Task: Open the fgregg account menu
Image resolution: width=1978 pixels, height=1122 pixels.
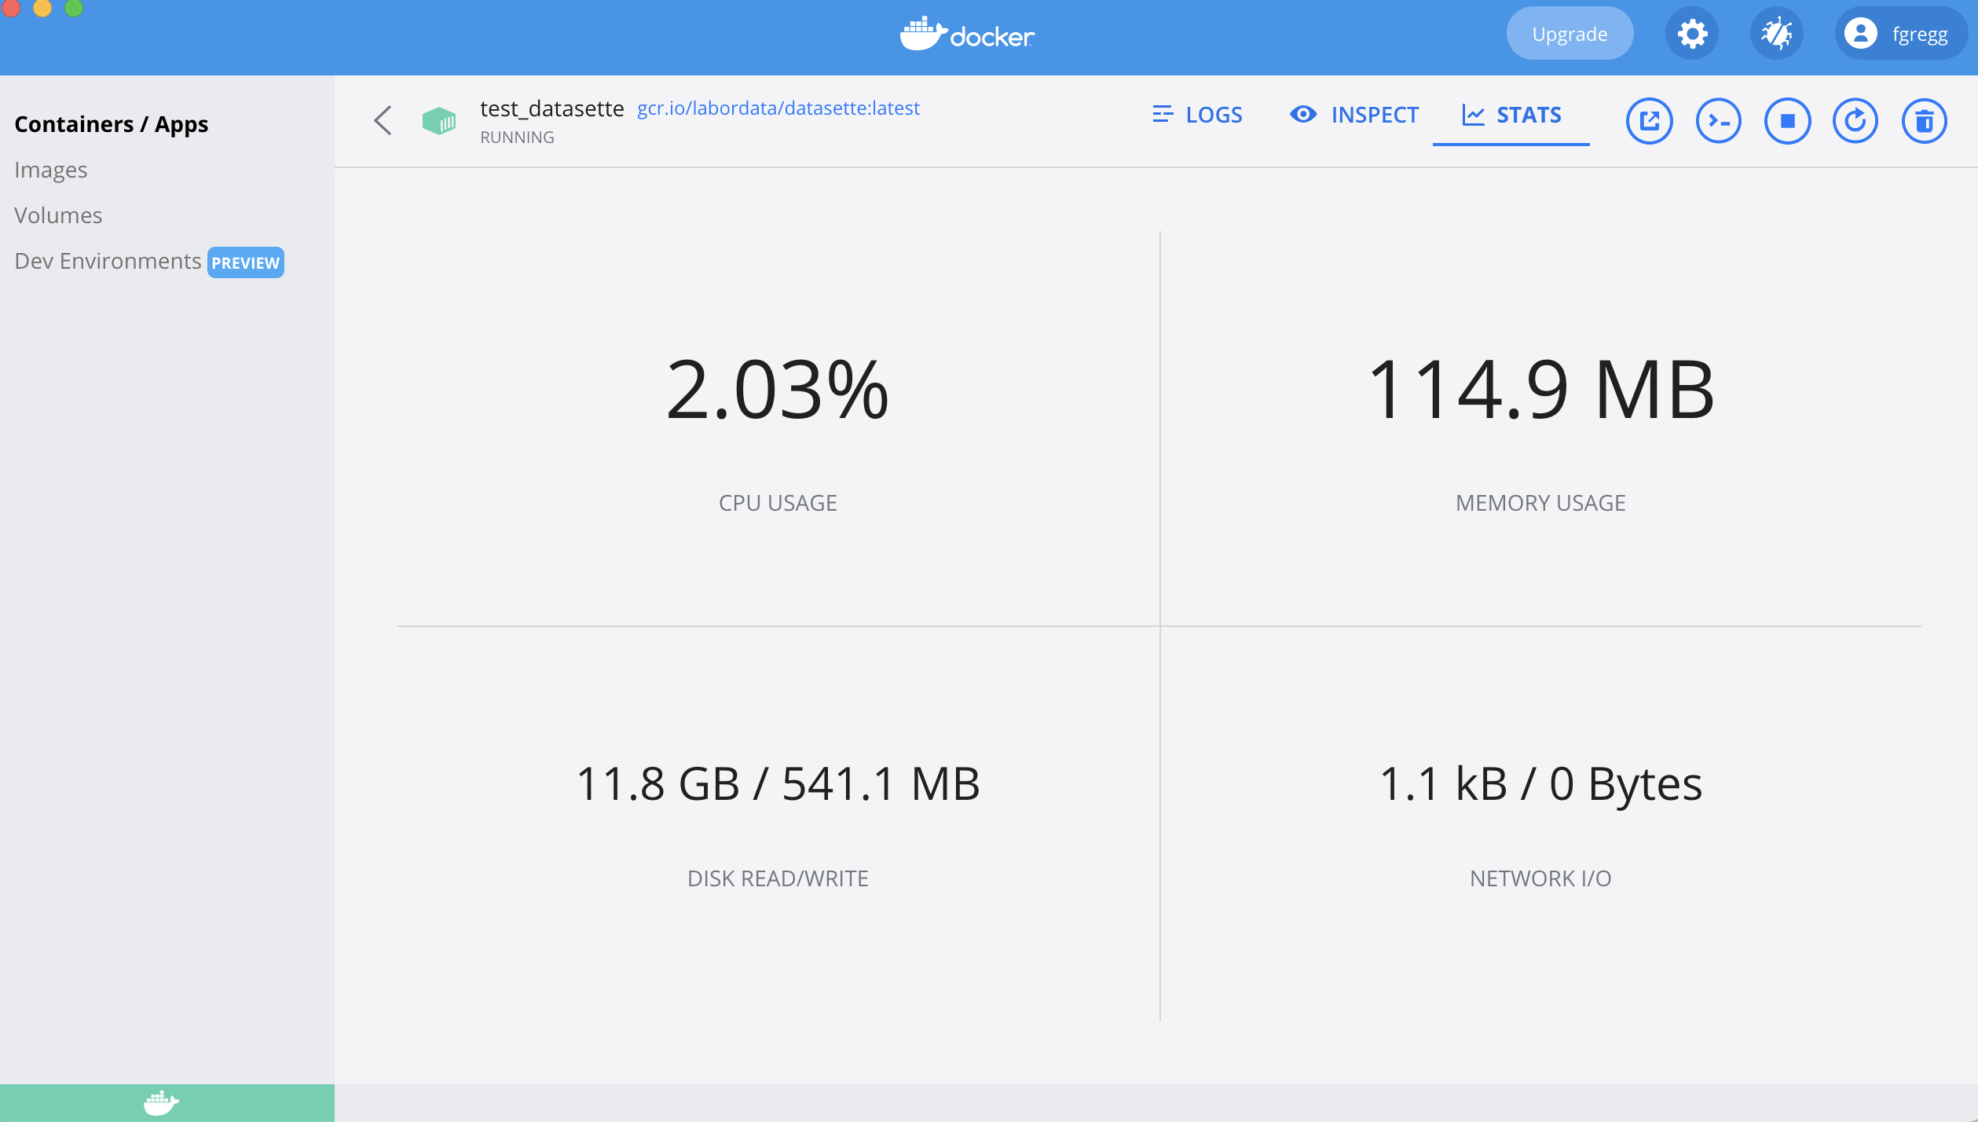Action: pos(1899,33)
